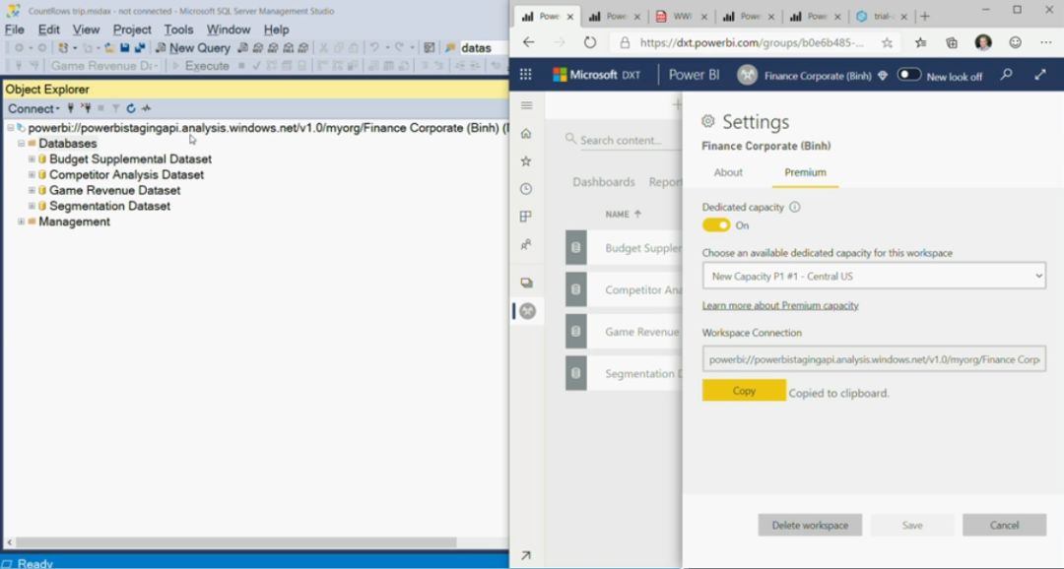Click the Connect Object Explorer plug icon
1064x569 pixels.
(71, 108)
